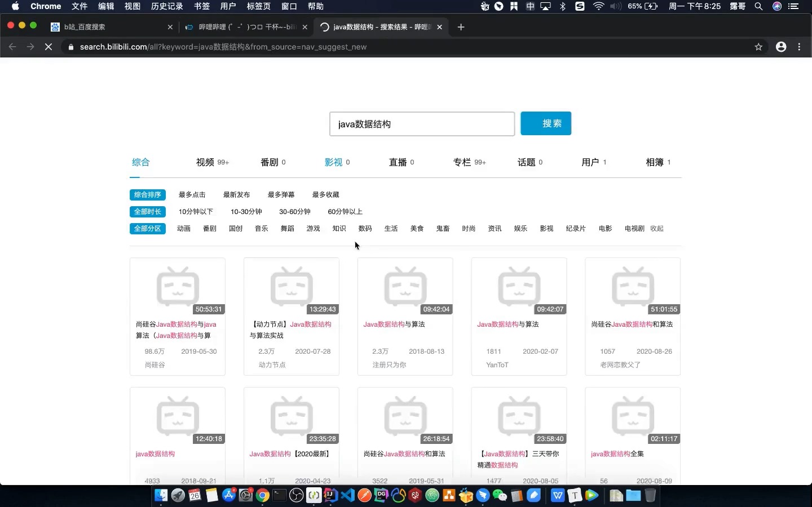Sort results by 最多弹幕
Screen dimensions: 812x507
pos(281,195)
